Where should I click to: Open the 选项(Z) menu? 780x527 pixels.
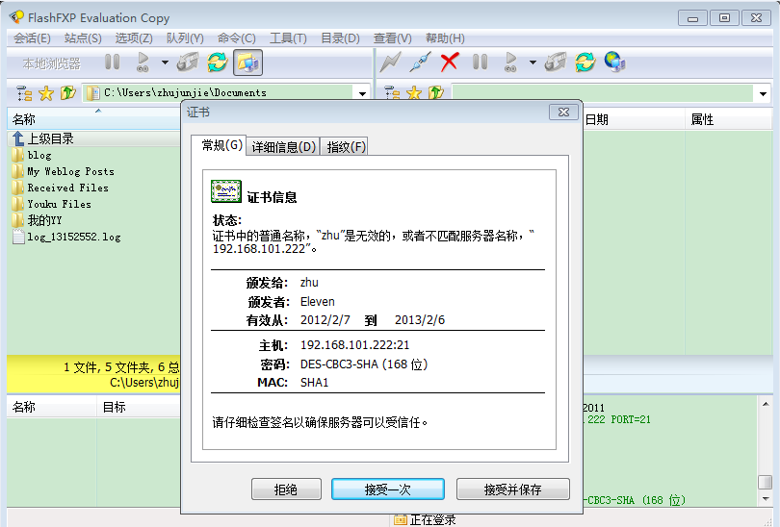click(x=134, y=38)
